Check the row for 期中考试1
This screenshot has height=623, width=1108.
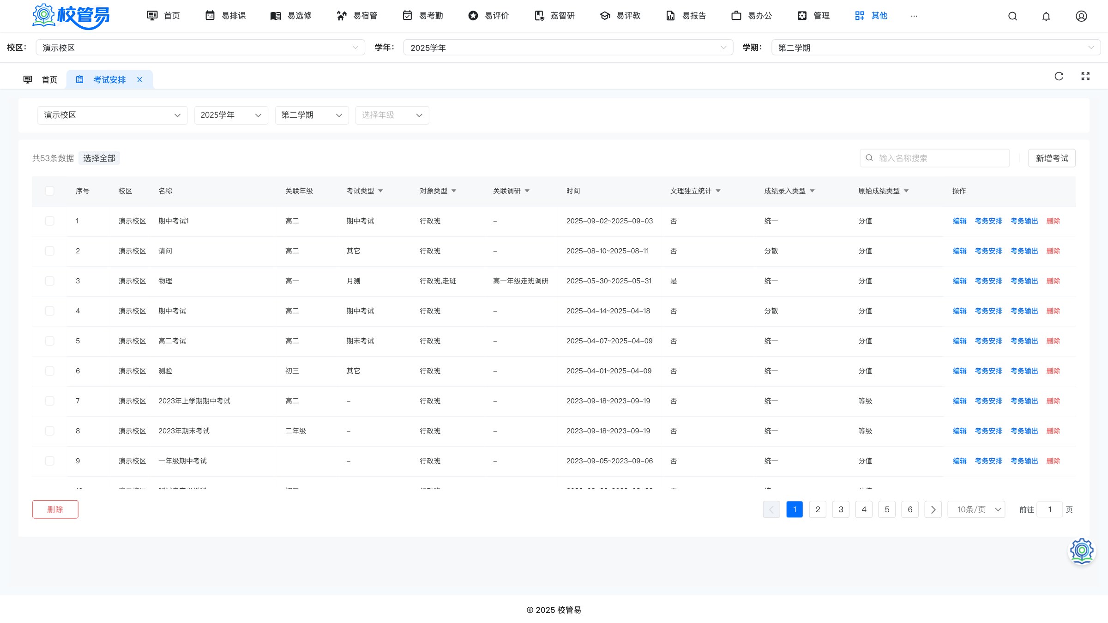49,221
